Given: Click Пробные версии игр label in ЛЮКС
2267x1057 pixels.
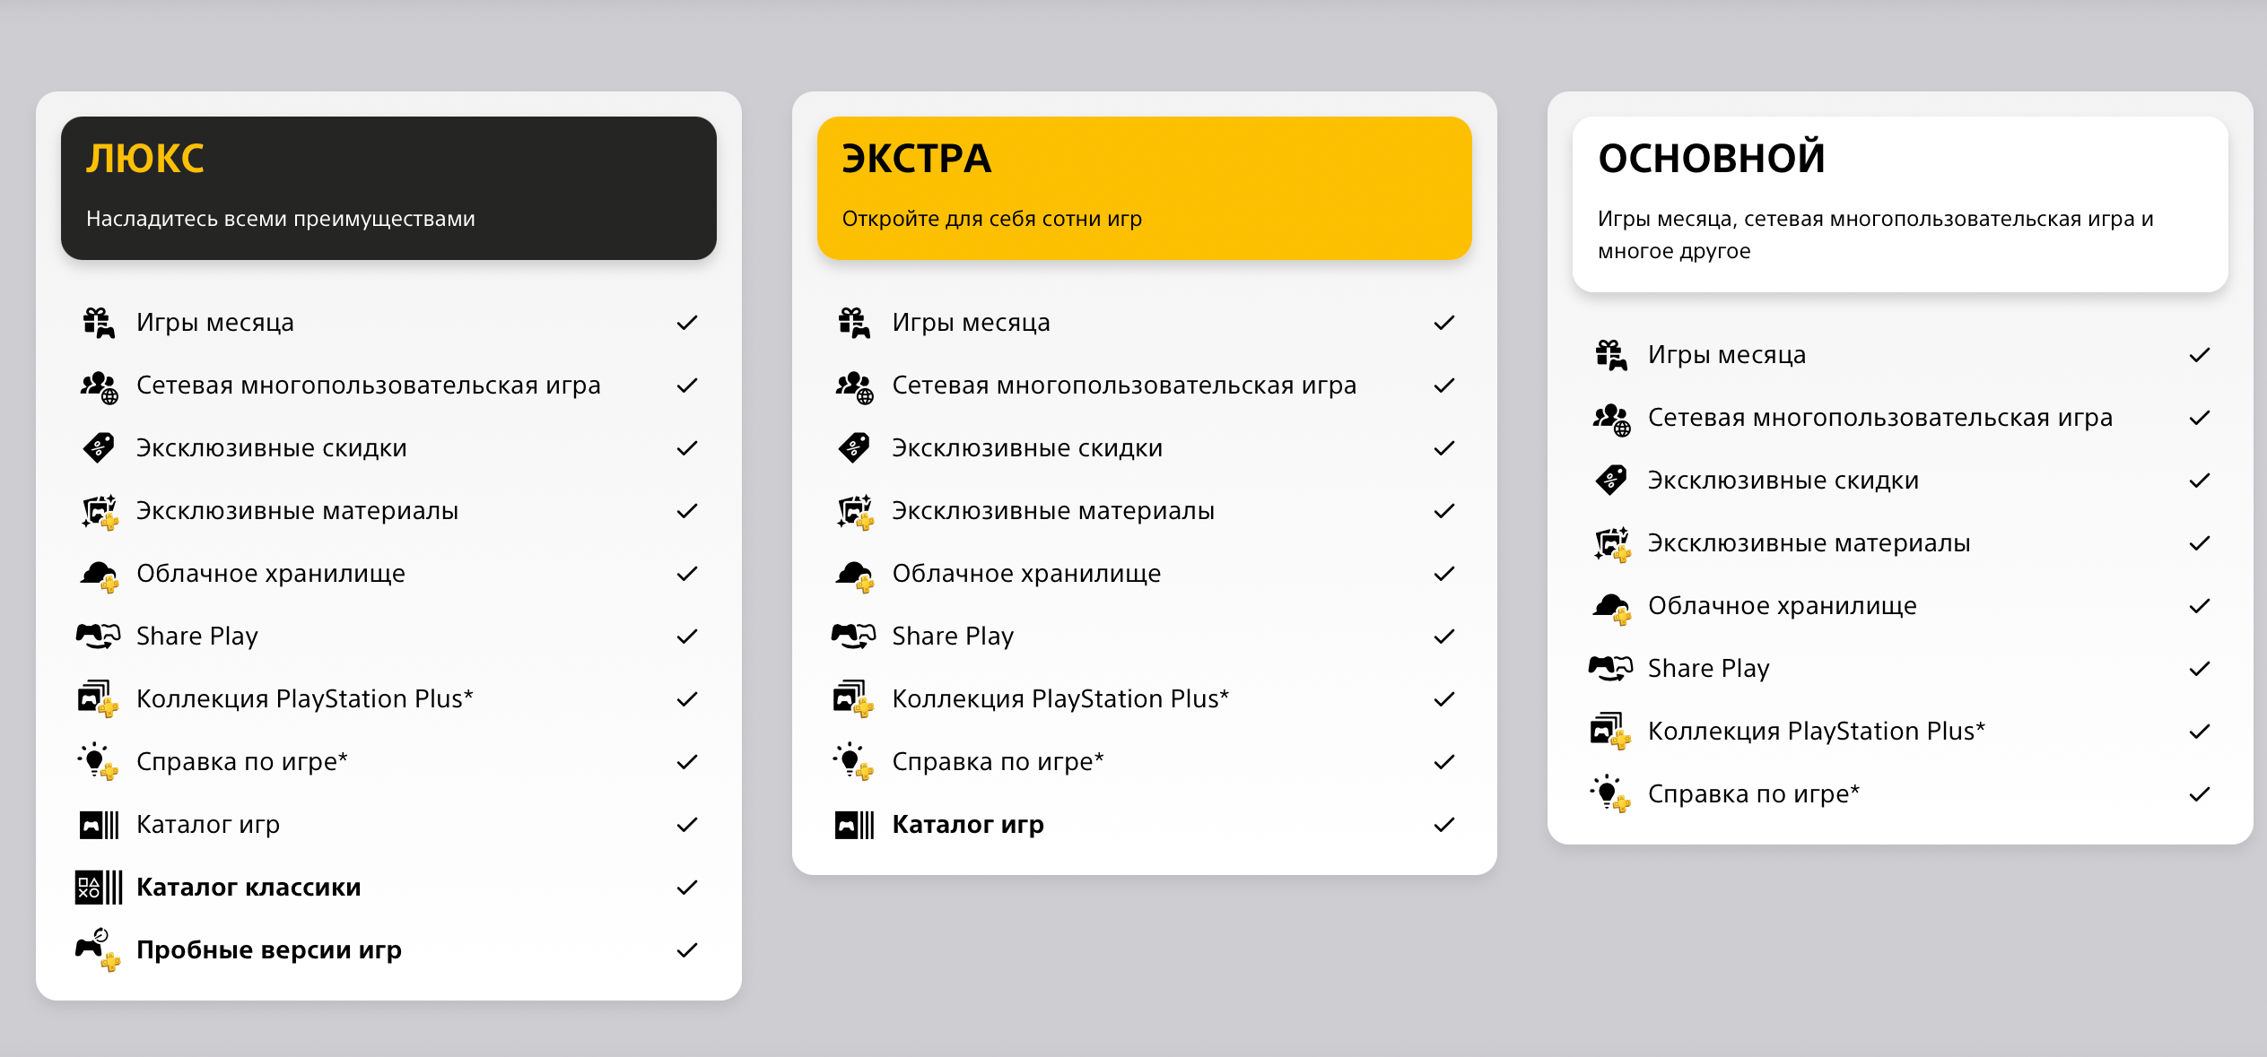Looking at the screenshot, I should 269,949.
